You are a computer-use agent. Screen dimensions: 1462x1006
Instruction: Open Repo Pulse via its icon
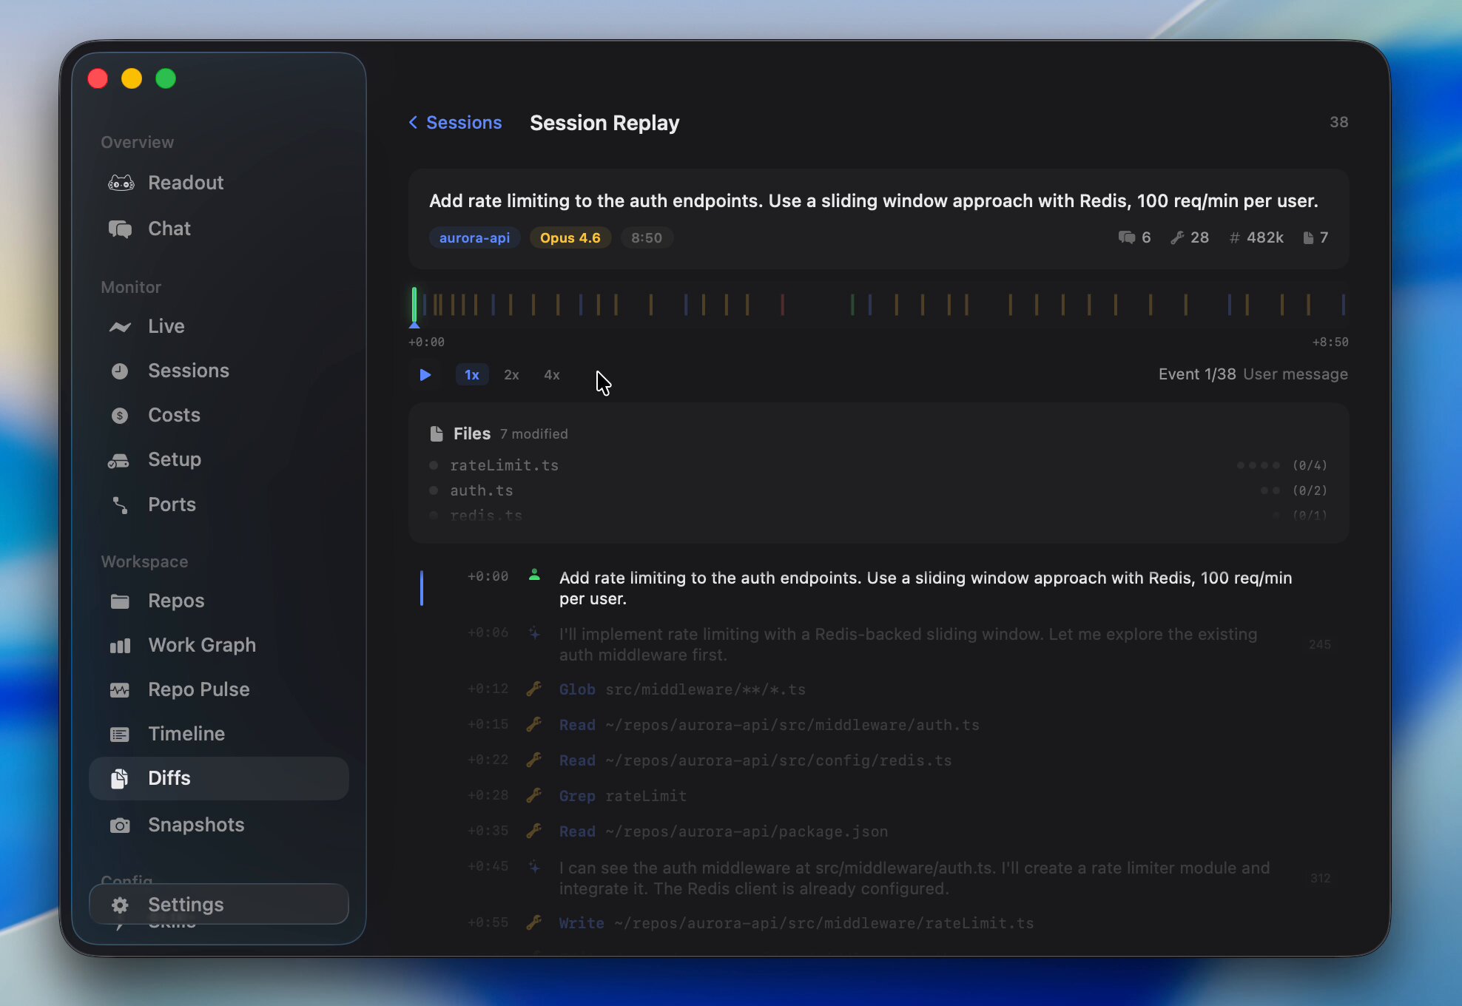[120, 690]
